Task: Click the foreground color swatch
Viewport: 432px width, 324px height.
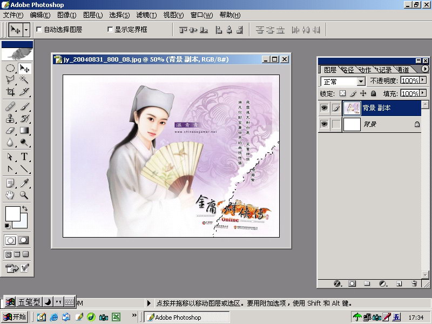Action: coord(12,214)
